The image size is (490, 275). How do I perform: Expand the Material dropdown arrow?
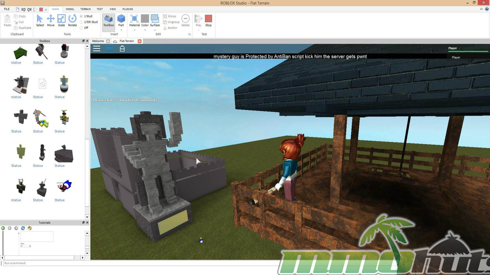tap(134, 30)
